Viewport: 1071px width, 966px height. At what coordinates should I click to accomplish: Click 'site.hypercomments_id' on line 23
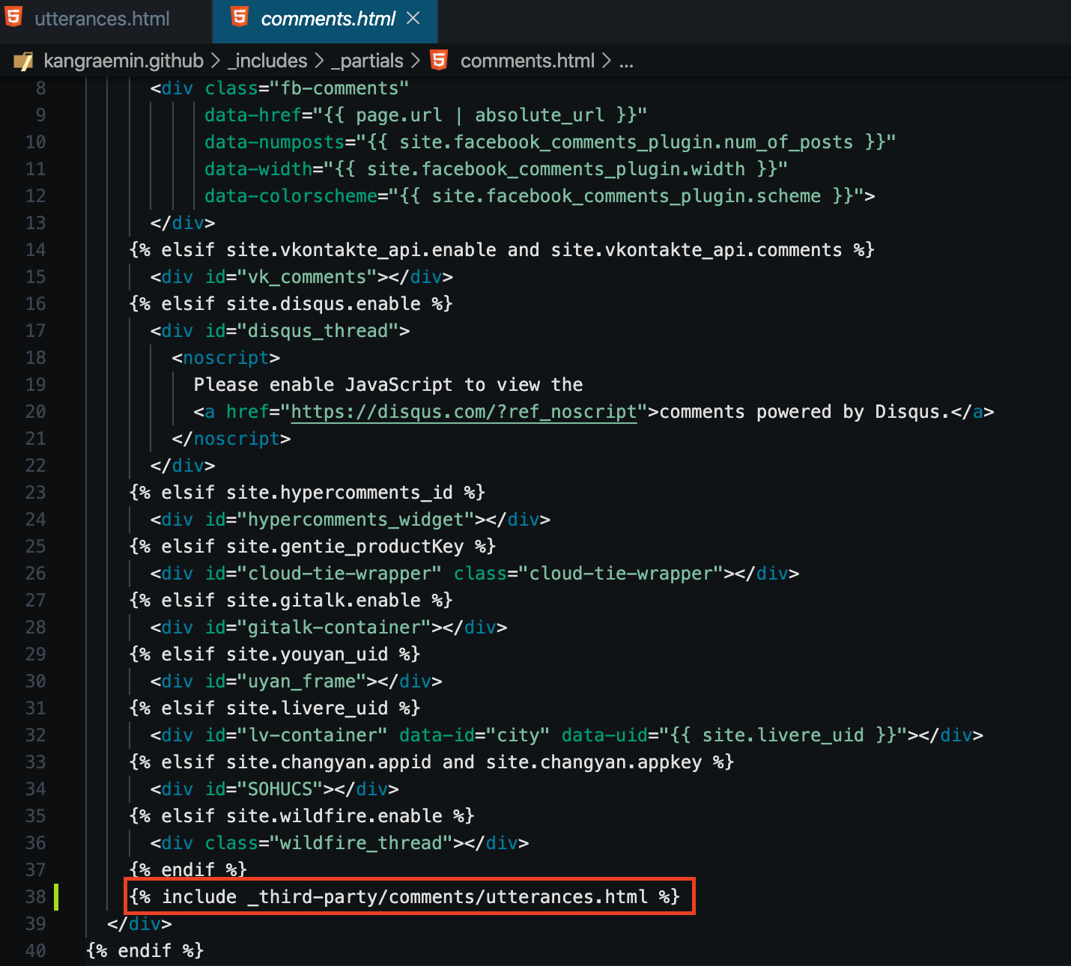click(339, 493)
